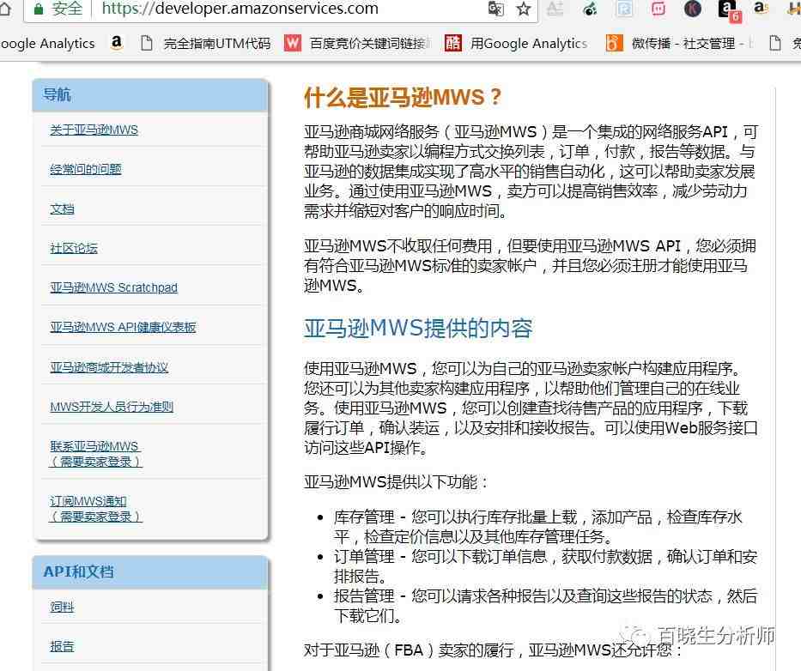This screenshot has height=671, width=801.
Task: Open the 报告 link under API和文档
Action: pos(62,646)
